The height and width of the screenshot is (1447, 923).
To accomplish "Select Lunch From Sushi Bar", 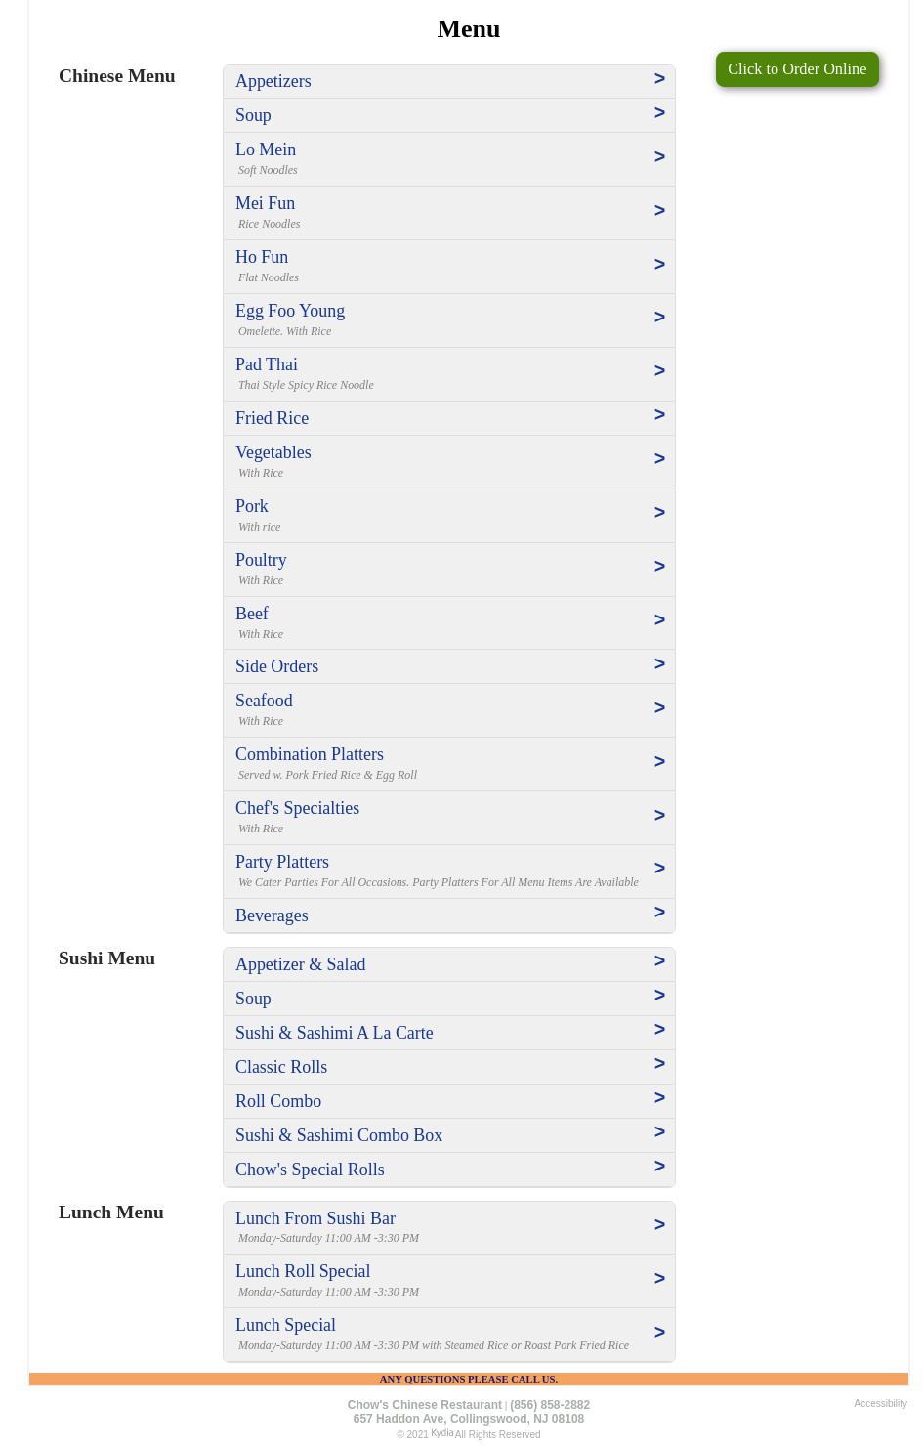I will coord(315,1218).
